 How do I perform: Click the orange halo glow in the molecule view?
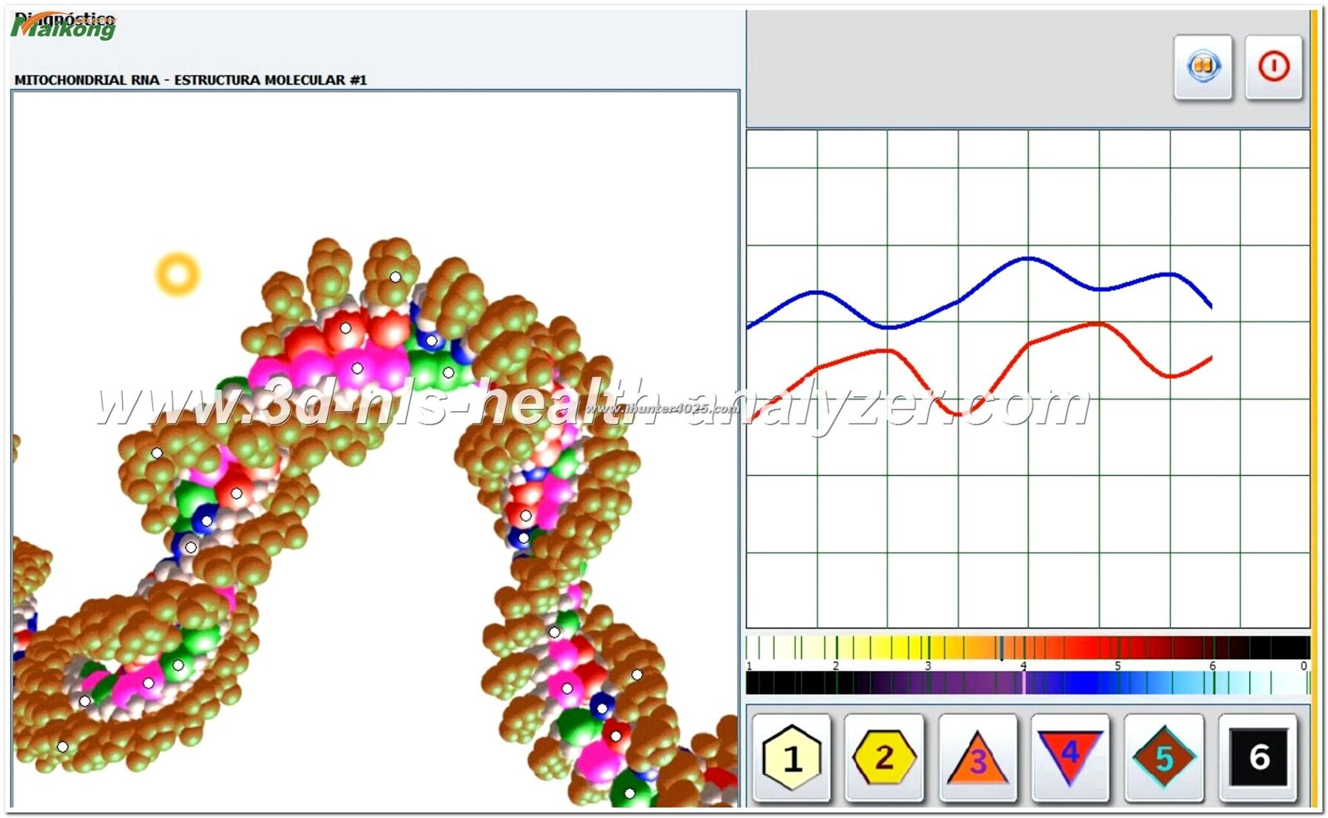pos(176,272)
